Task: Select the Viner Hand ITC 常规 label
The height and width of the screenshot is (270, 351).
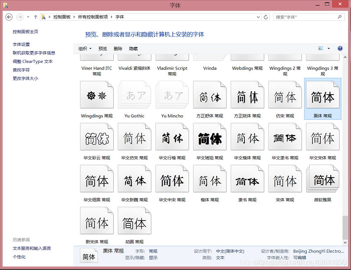Action: [x=97, y=71]
